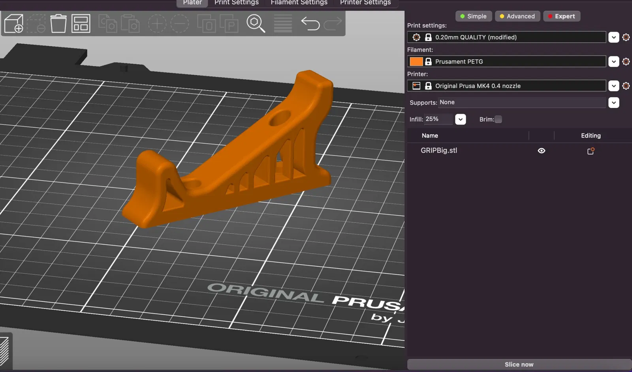Click the orange filament color swatch
Viewport: 632px width, 372px height.
(x=416, y=61)
